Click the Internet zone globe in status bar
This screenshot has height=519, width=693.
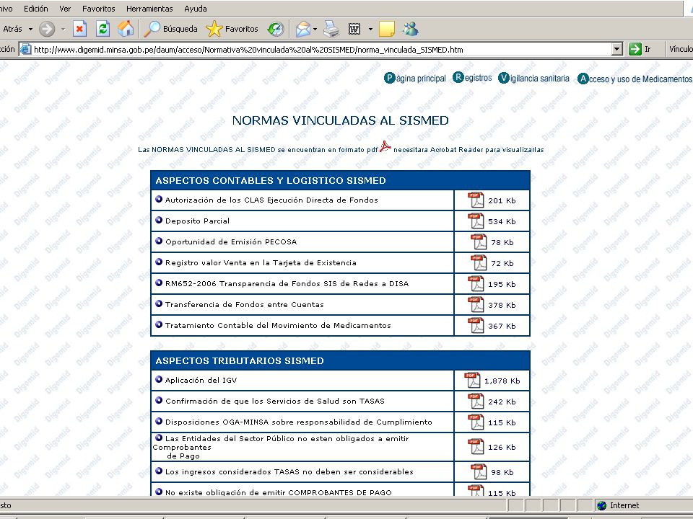coord(601,505)
